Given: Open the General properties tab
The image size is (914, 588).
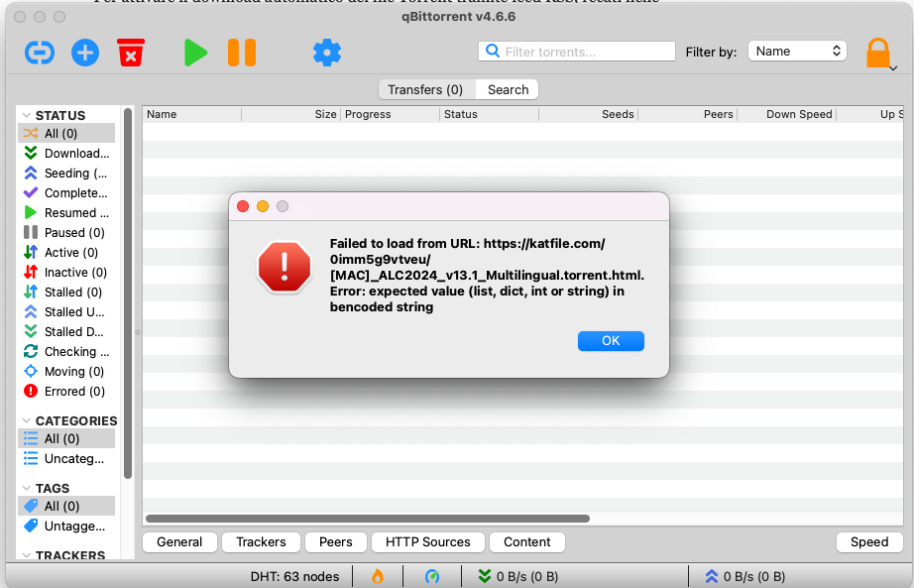Looking at the screenshot, I should pyautogui.click(x=179, y=542).
